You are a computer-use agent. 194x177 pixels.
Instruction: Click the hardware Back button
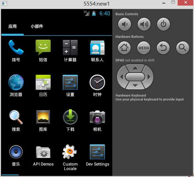(x=163, y=48)
